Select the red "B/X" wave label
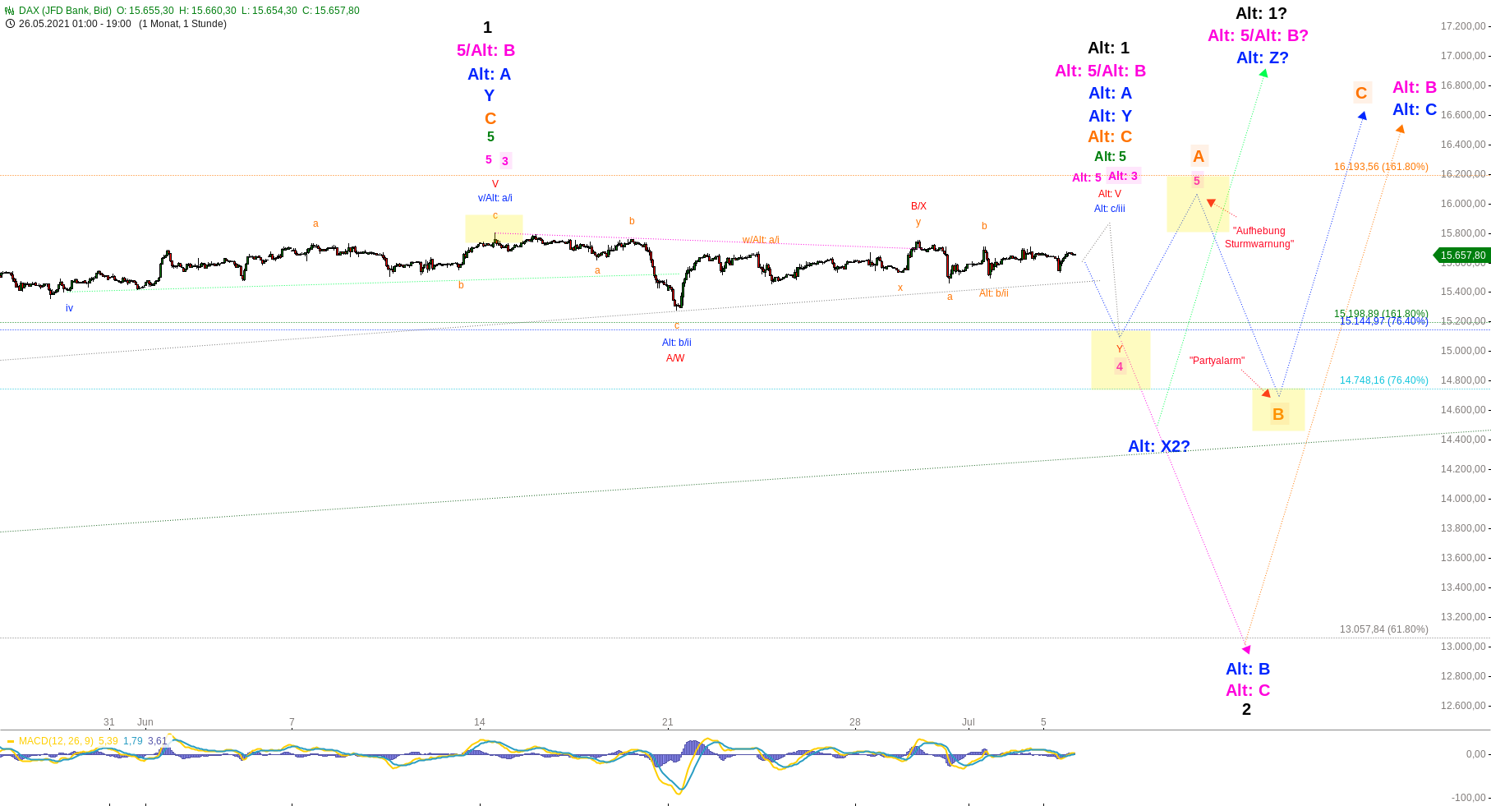1491x806 pixels. 918,206
